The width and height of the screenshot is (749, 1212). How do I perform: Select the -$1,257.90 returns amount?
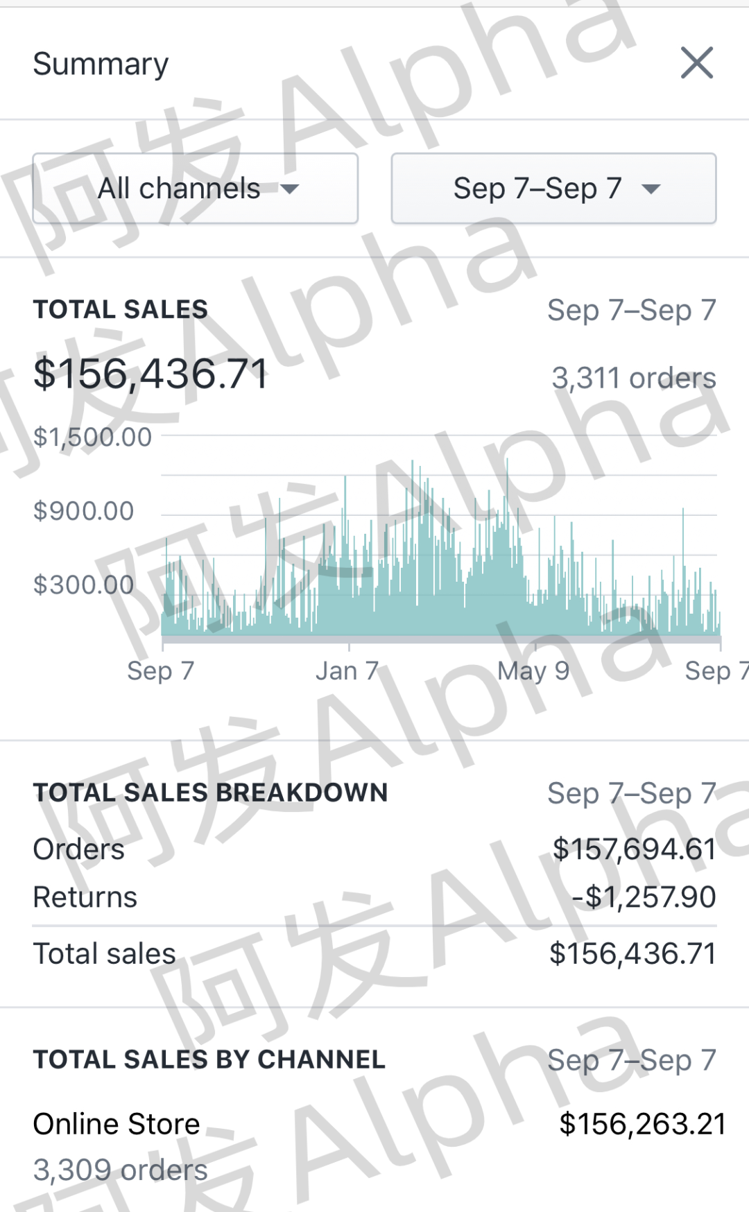click(x=644, y=897)
